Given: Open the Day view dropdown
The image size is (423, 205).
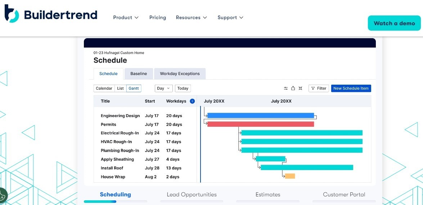Looking at the screenshot, I should [164, 88].
